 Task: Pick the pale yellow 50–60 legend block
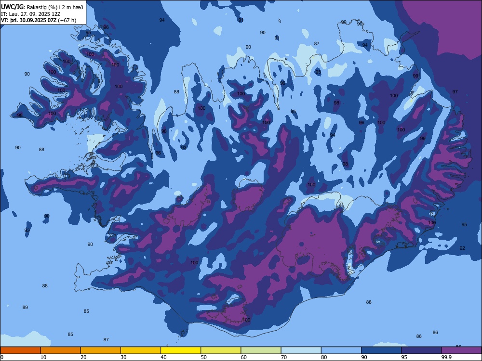[x=221, y=350]
